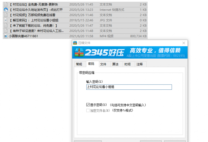The image size is (208, 142).
Task: Click the MP4 video icon for 小圆黎央惠46711861
Action: pos(5,36)
